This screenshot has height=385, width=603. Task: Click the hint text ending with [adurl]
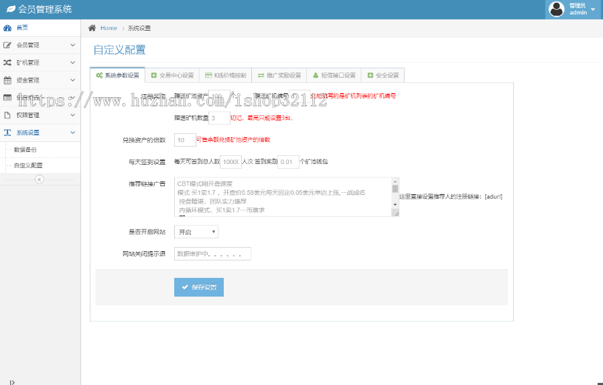click(451, 196)
